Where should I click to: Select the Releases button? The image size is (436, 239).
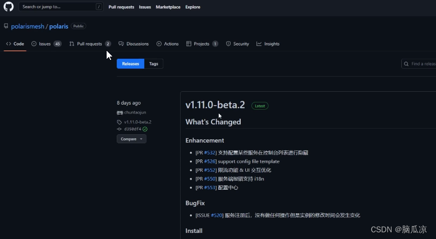click(x=130, y=64)
